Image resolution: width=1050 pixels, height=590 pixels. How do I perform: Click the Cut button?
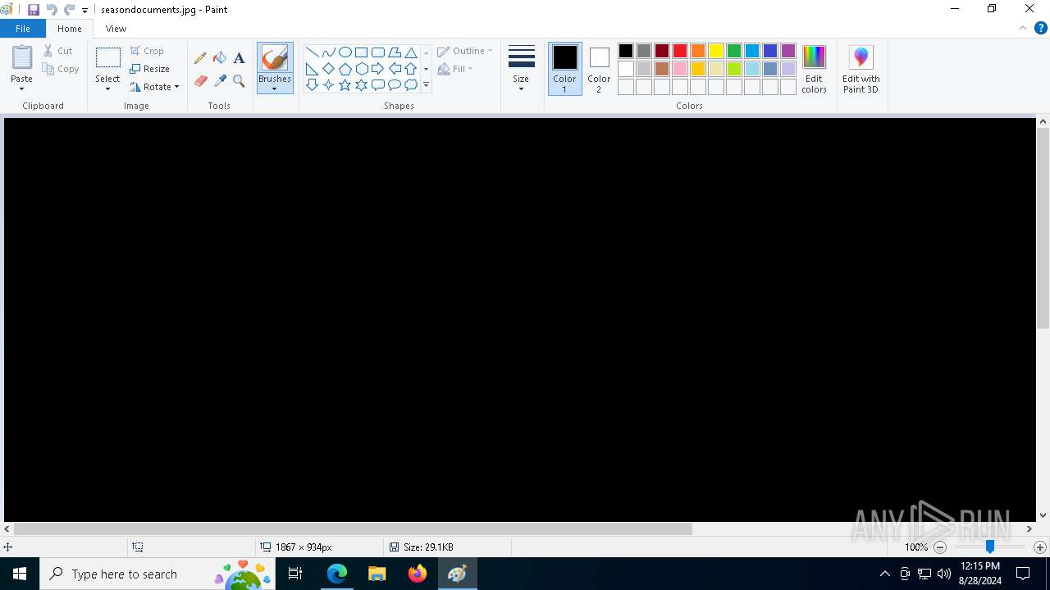coord(59,51)
